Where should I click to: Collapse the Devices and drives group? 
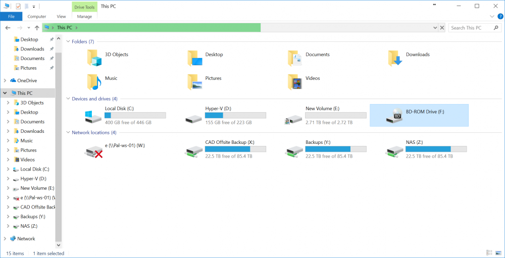[68, 99]
